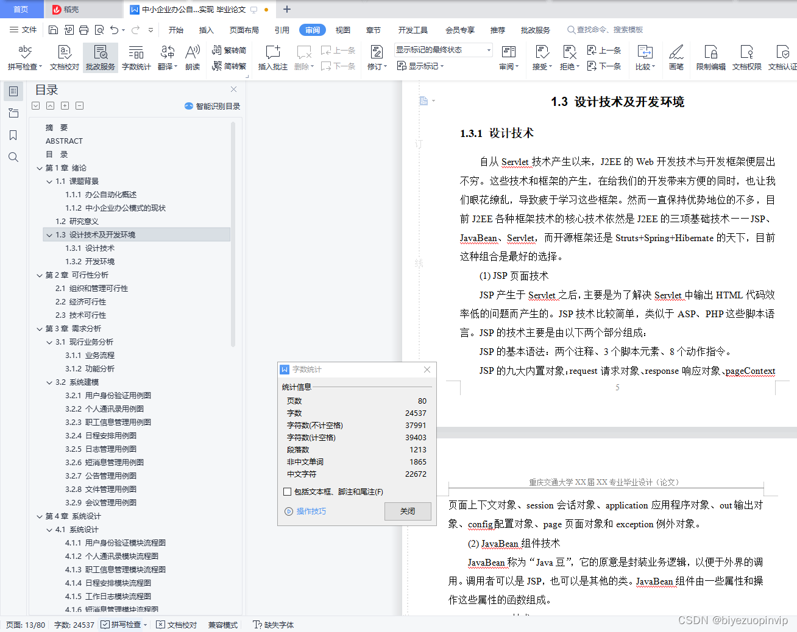797x632 pixels.
Task: Click 接受 accept changes icon
Action: tap(542, 58)
